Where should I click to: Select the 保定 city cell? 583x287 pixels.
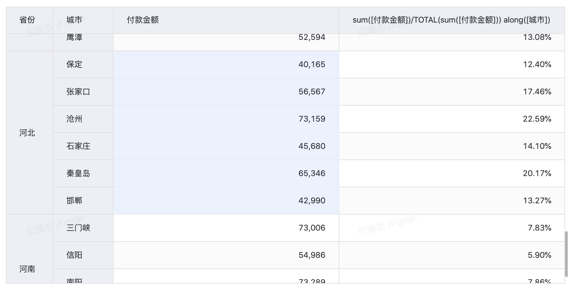click(x=74, y=64)
